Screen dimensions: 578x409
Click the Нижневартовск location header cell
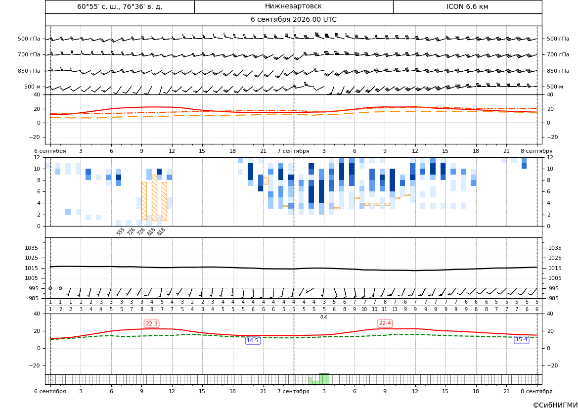[293, 6]
